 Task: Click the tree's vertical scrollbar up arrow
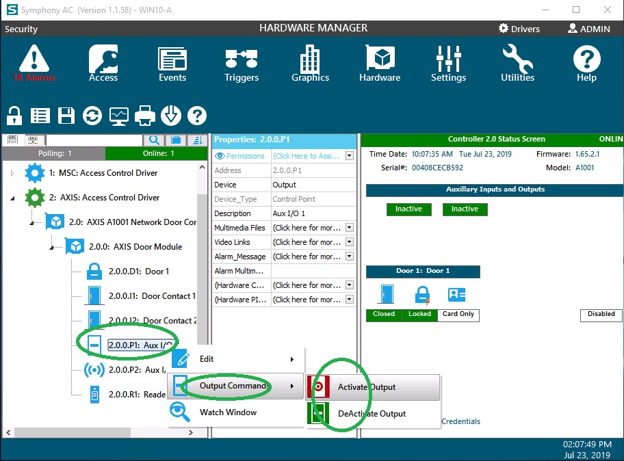tap(202, 167)
